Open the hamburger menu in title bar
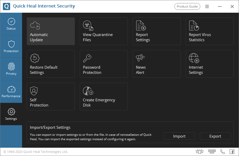The image size is (239, 156). [x=207, y=6]
